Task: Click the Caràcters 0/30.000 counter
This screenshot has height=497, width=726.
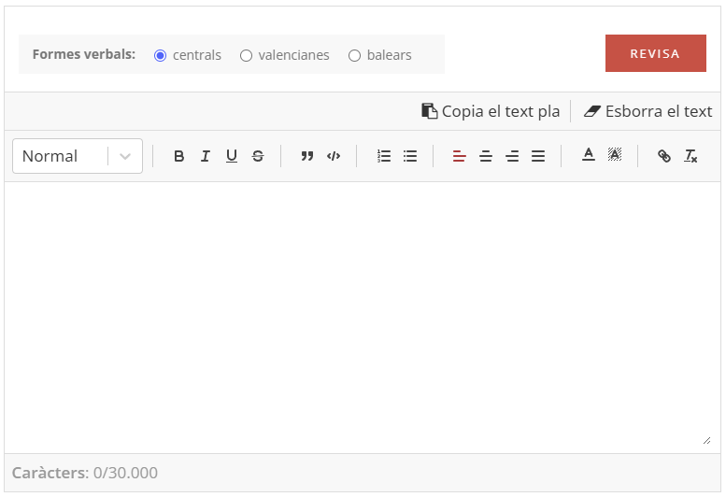Action: coord(85,473)
